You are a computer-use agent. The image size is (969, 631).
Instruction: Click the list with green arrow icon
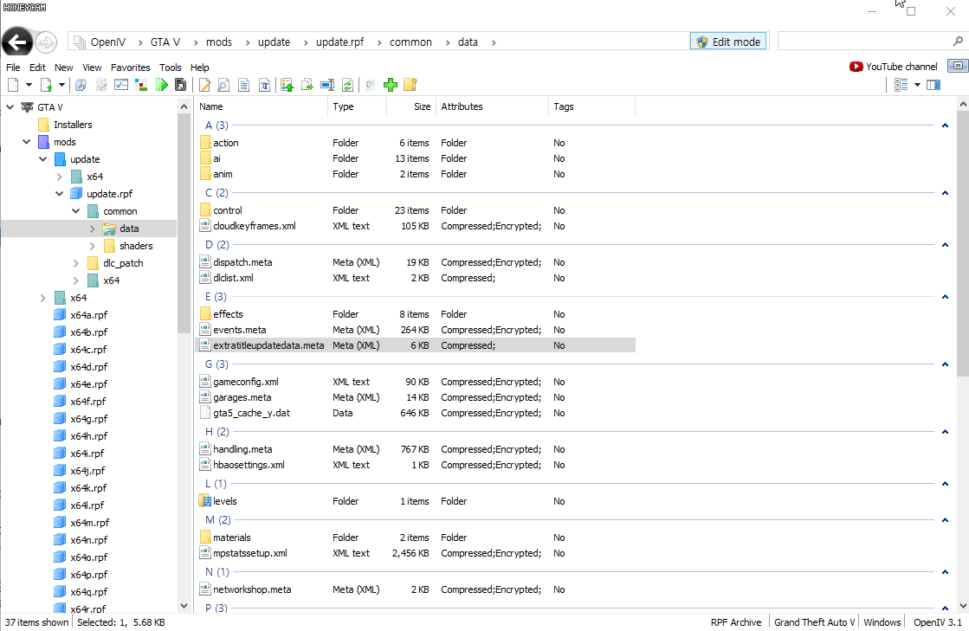point(287,85)
